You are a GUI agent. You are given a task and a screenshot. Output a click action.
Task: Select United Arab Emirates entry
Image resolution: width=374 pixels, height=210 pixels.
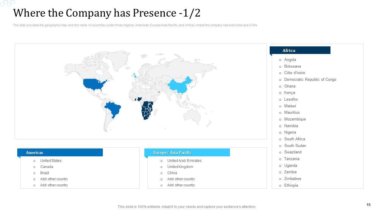pos(184,161)
